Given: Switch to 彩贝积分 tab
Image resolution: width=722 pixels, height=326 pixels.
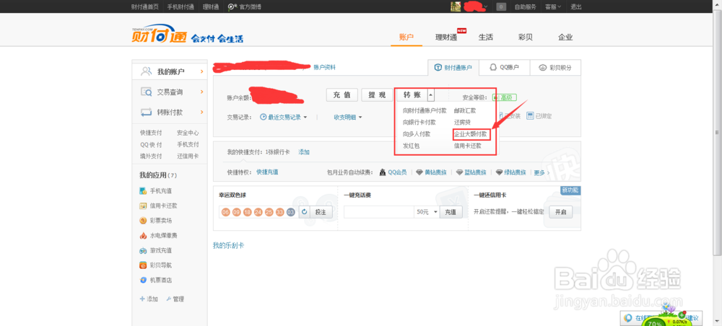Looking at the screenshot, I should [555, 68].
